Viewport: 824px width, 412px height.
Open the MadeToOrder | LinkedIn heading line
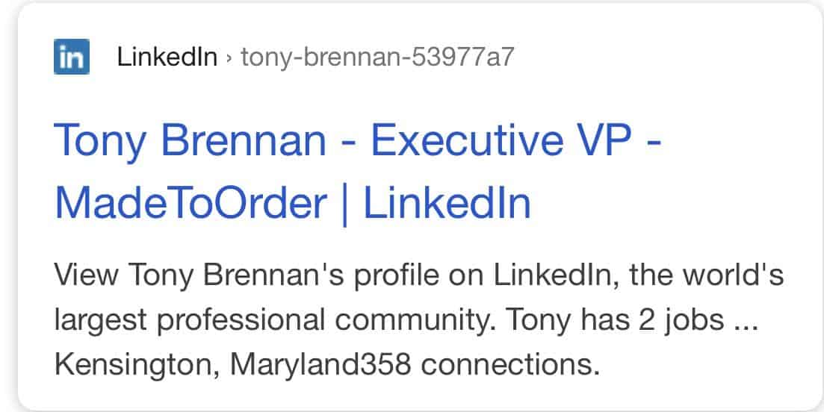pyautogui.click(x=293, y=204)
